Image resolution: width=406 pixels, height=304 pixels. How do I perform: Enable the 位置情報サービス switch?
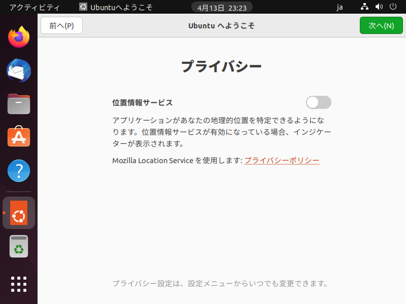coord(319,102)
